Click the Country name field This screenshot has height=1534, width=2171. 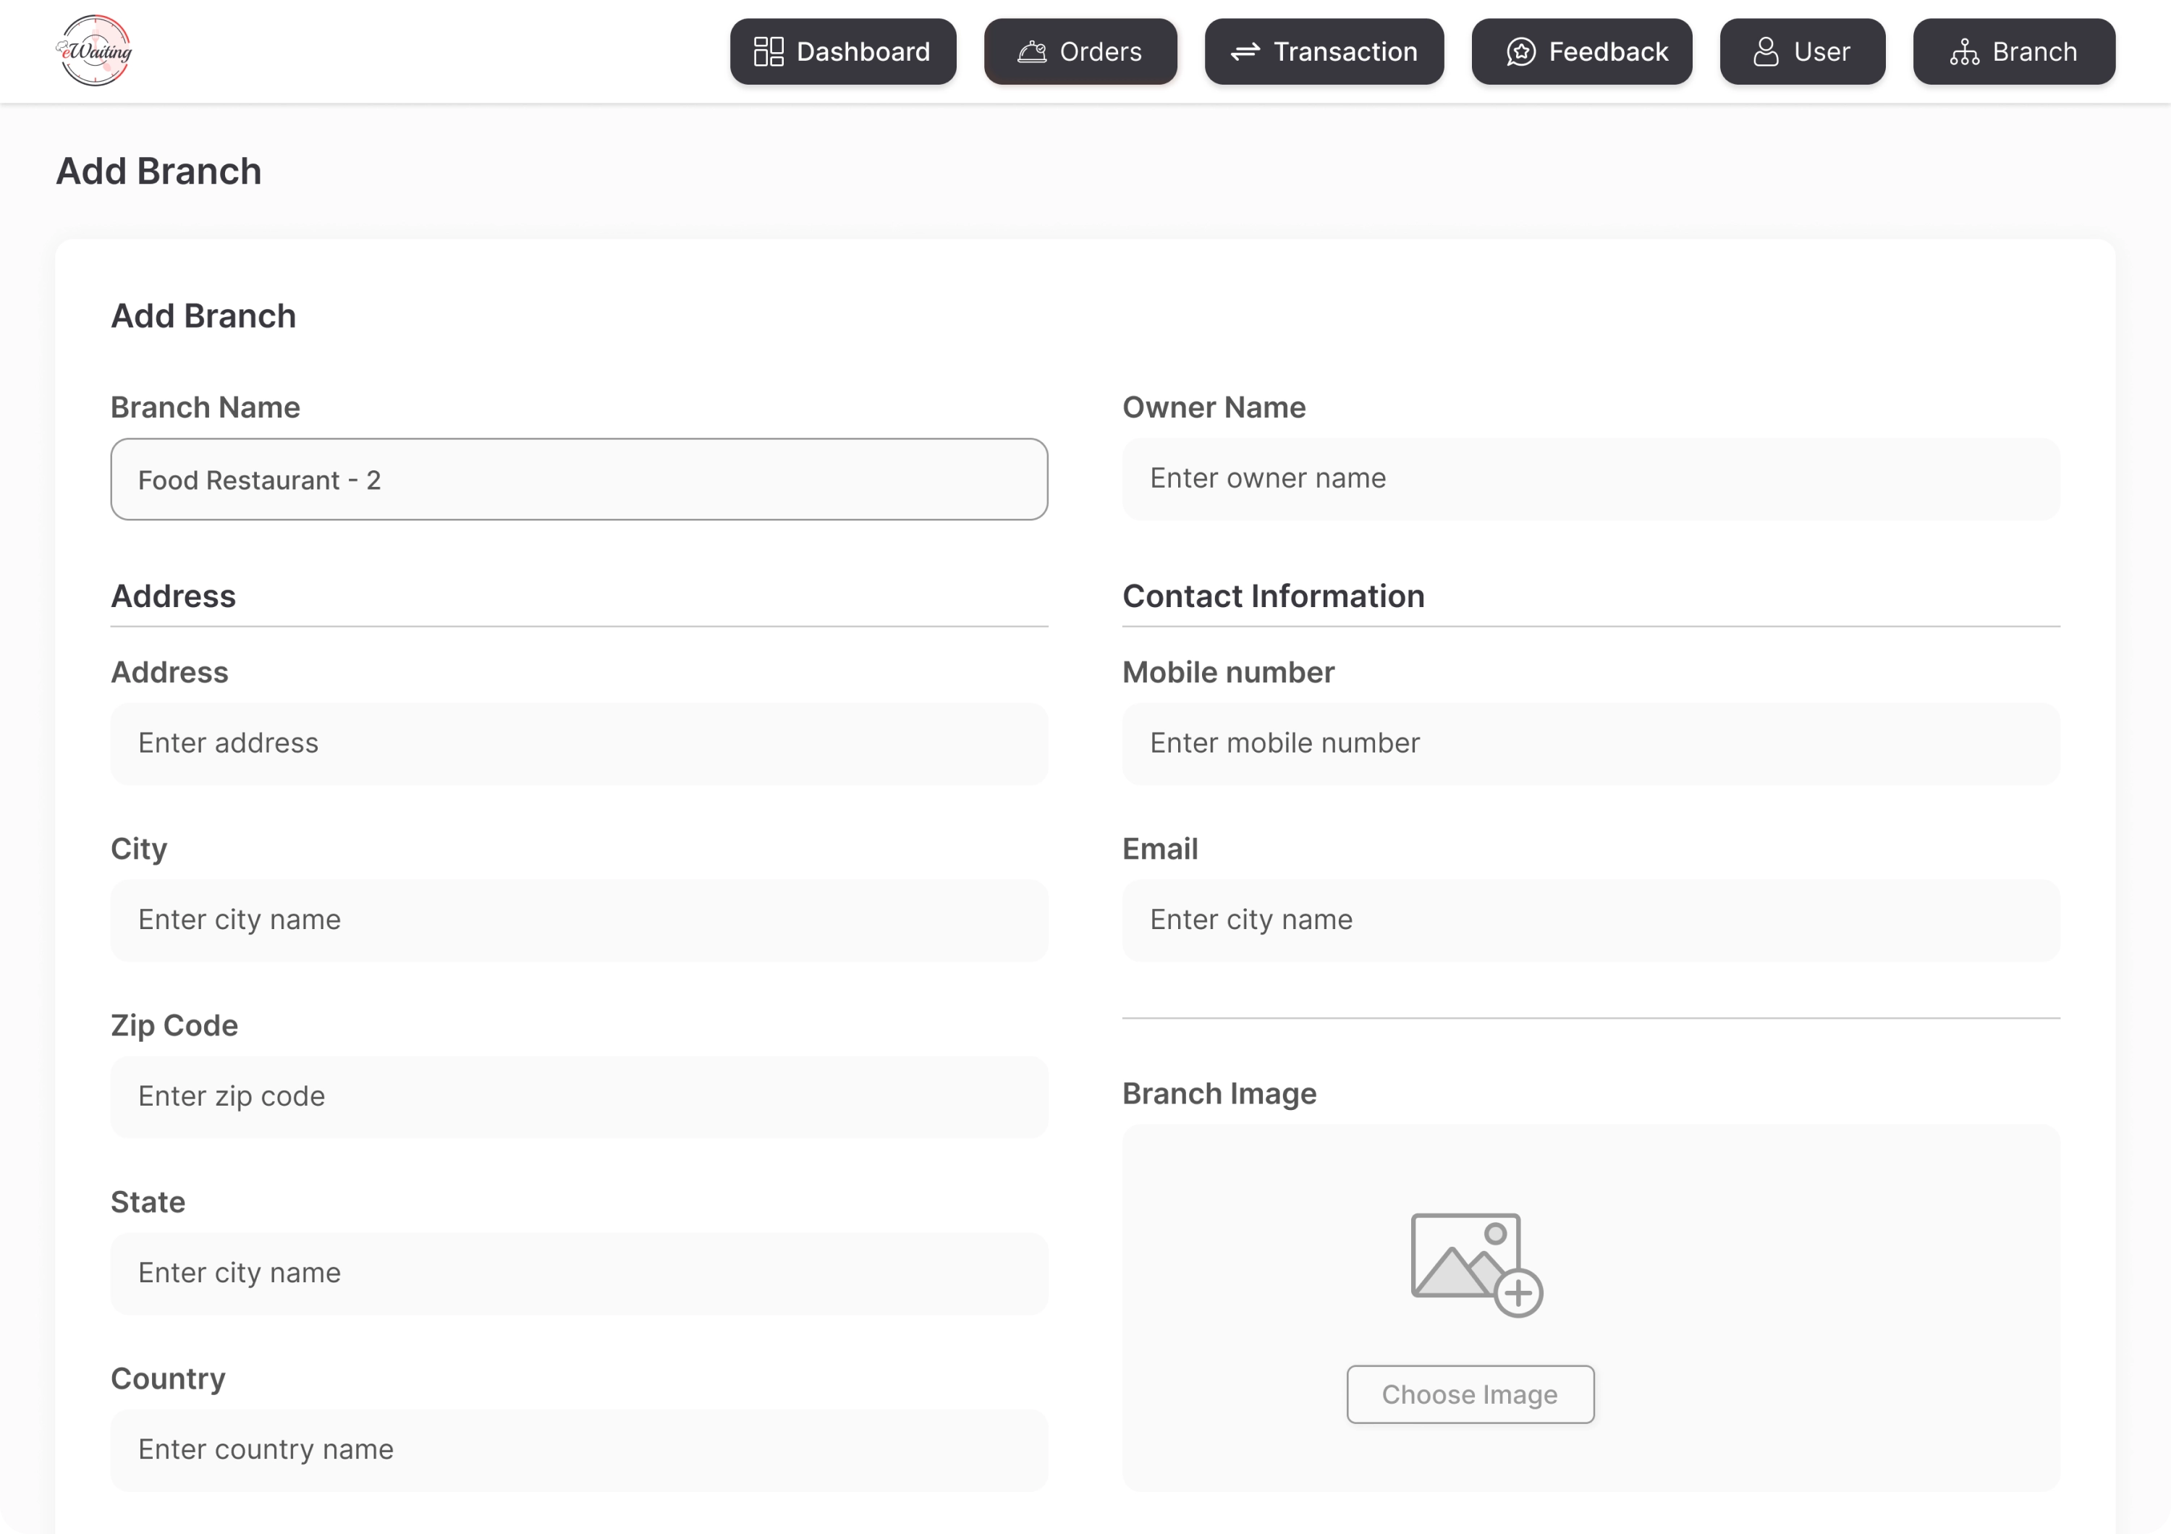[x=579, y=1450]
